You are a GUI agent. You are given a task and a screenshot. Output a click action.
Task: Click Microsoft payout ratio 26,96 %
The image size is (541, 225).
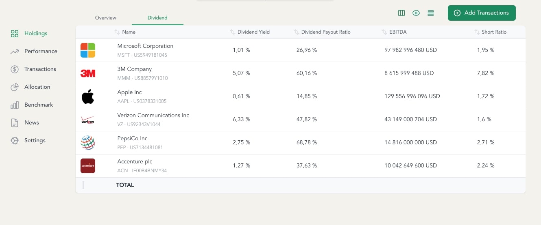pos(307,50)
